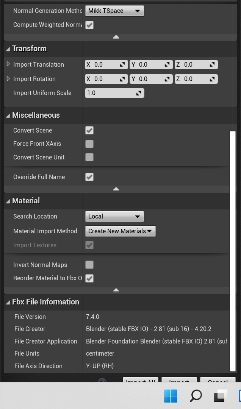
Task: Click the vertical scrollbar thumb
Action: 233,250
